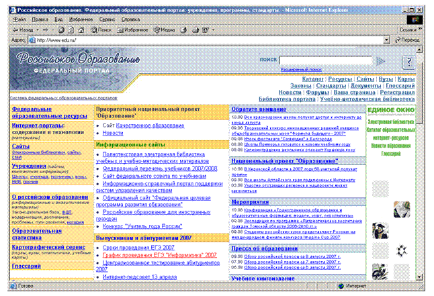The height and width of the screenshot is (296, 434).
Task: Open the Глоссарий link in the top navigation
Action: (400, 86)
